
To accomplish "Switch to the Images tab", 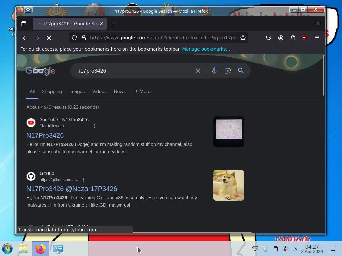I will (x=77, y=91).
